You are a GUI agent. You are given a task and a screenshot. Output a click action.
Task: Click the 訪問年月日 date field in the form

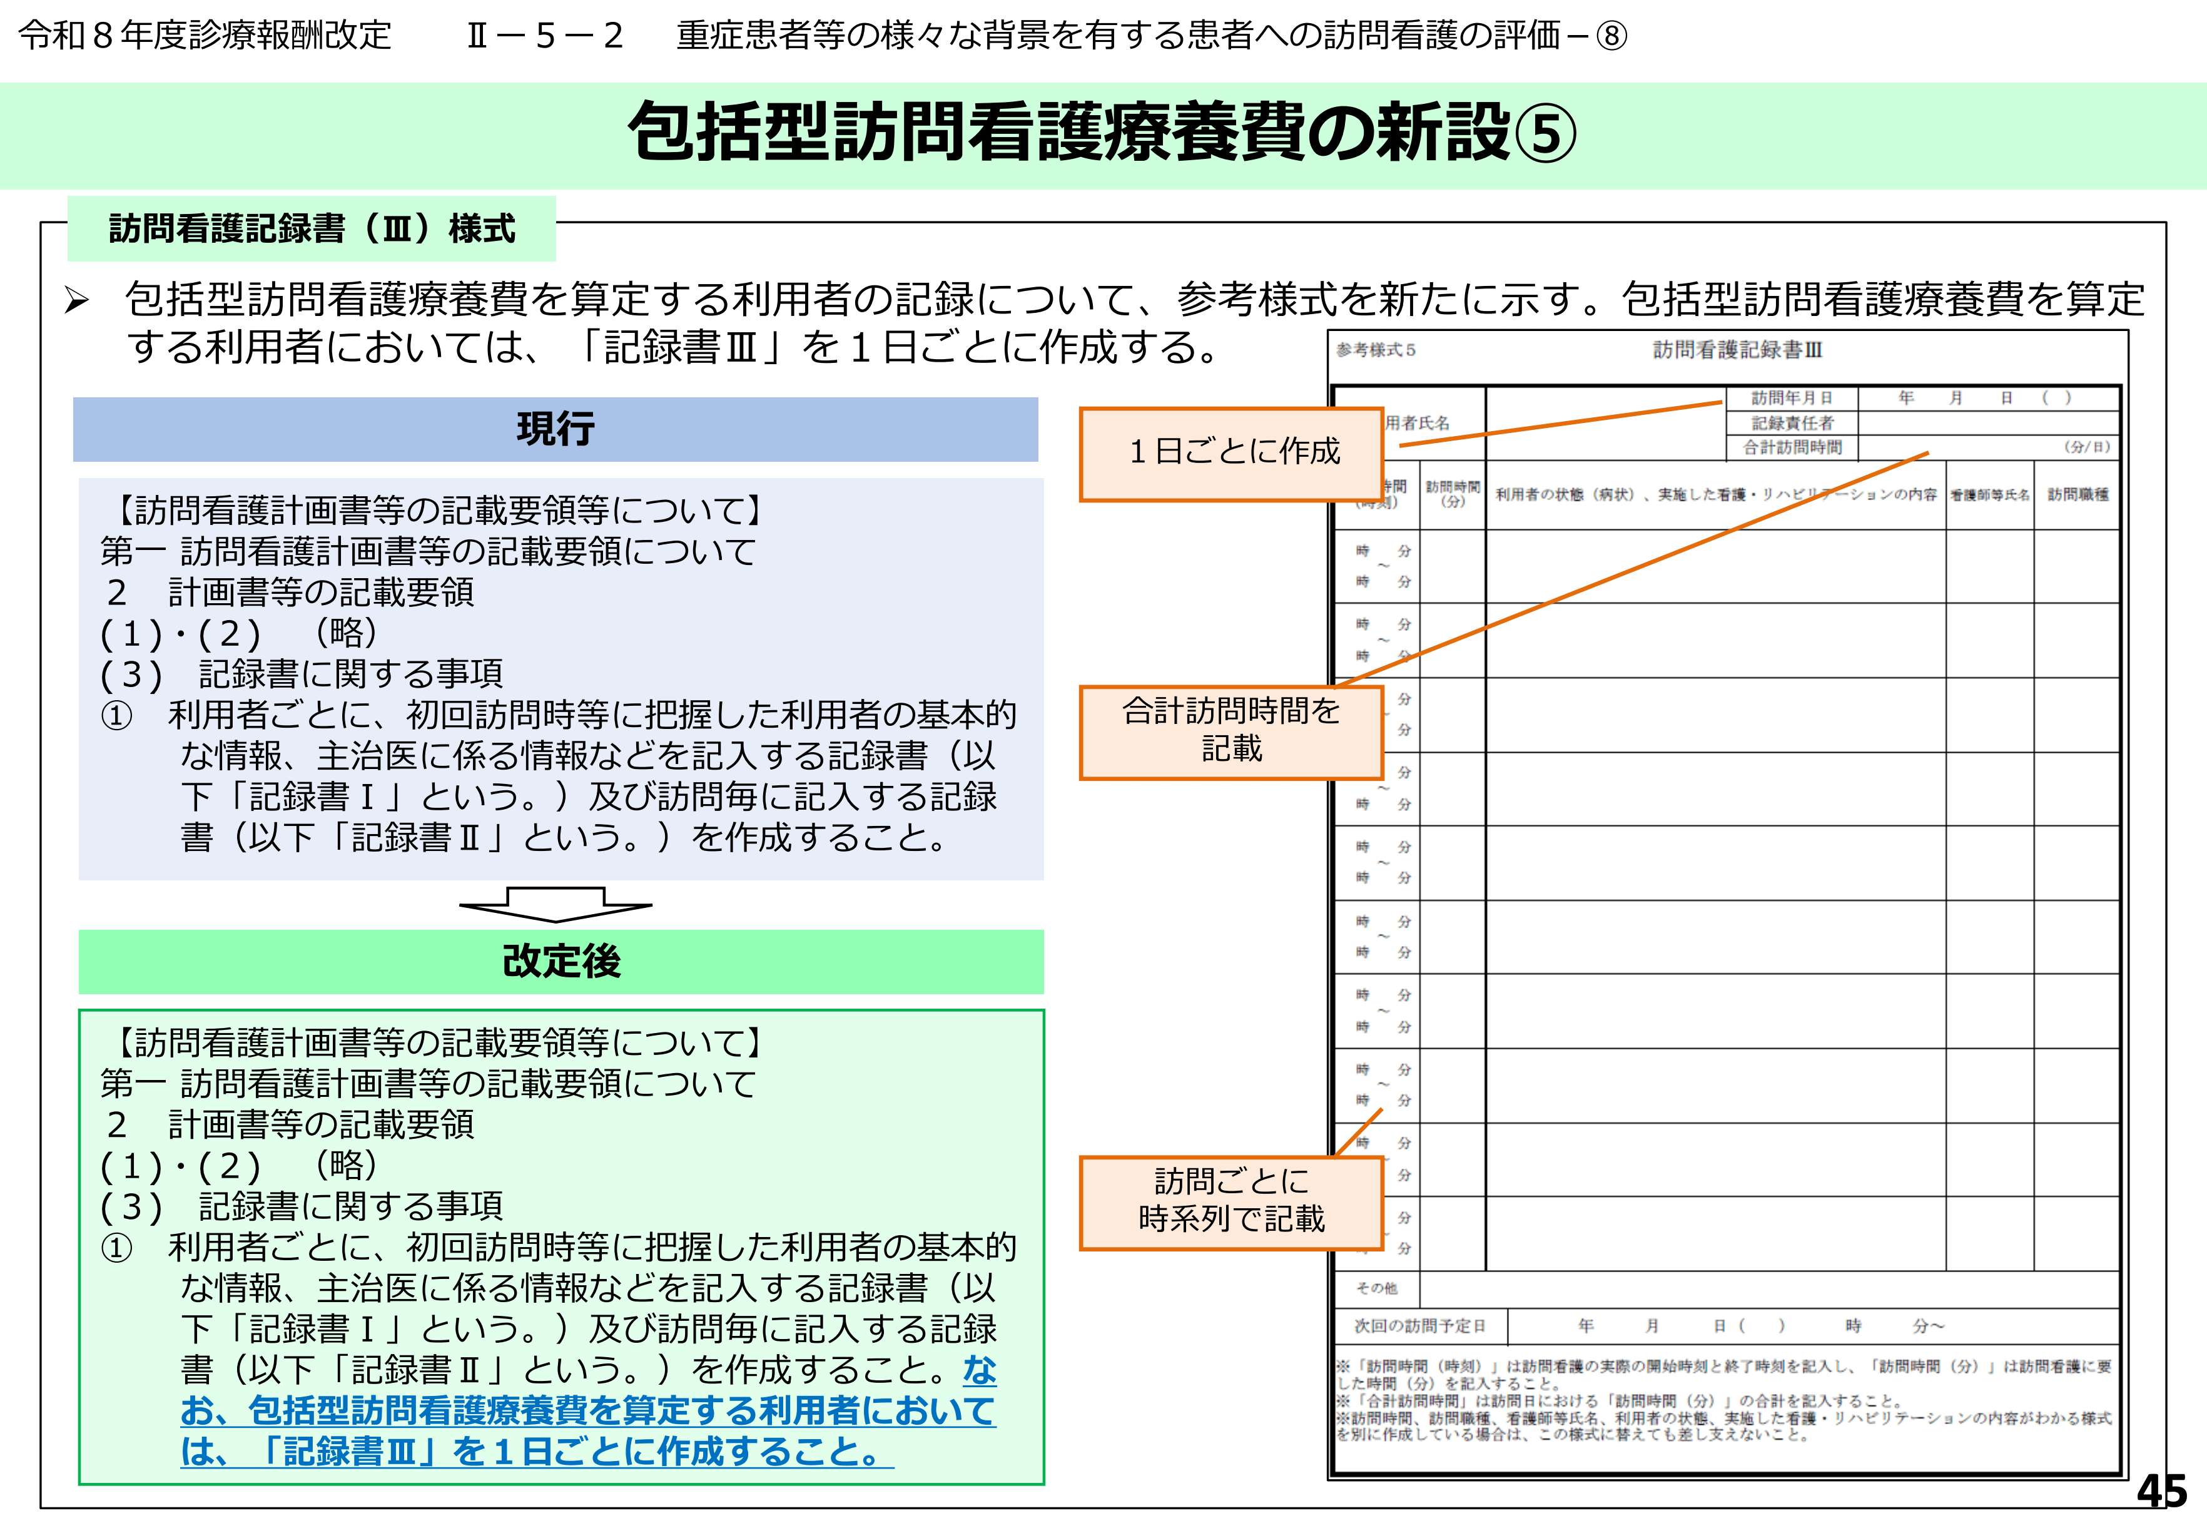pyautogui.click(x=1987, y=399)
